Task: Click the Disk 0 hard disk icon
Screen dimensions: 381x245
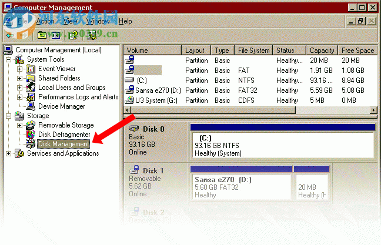Action: pos(134,129)
